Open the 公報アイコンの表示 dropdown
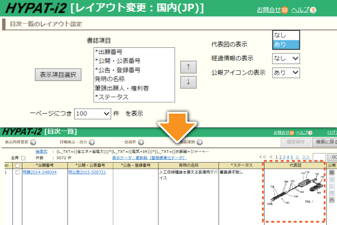This screenshot has width=337, height=225. tap(286, 73)
